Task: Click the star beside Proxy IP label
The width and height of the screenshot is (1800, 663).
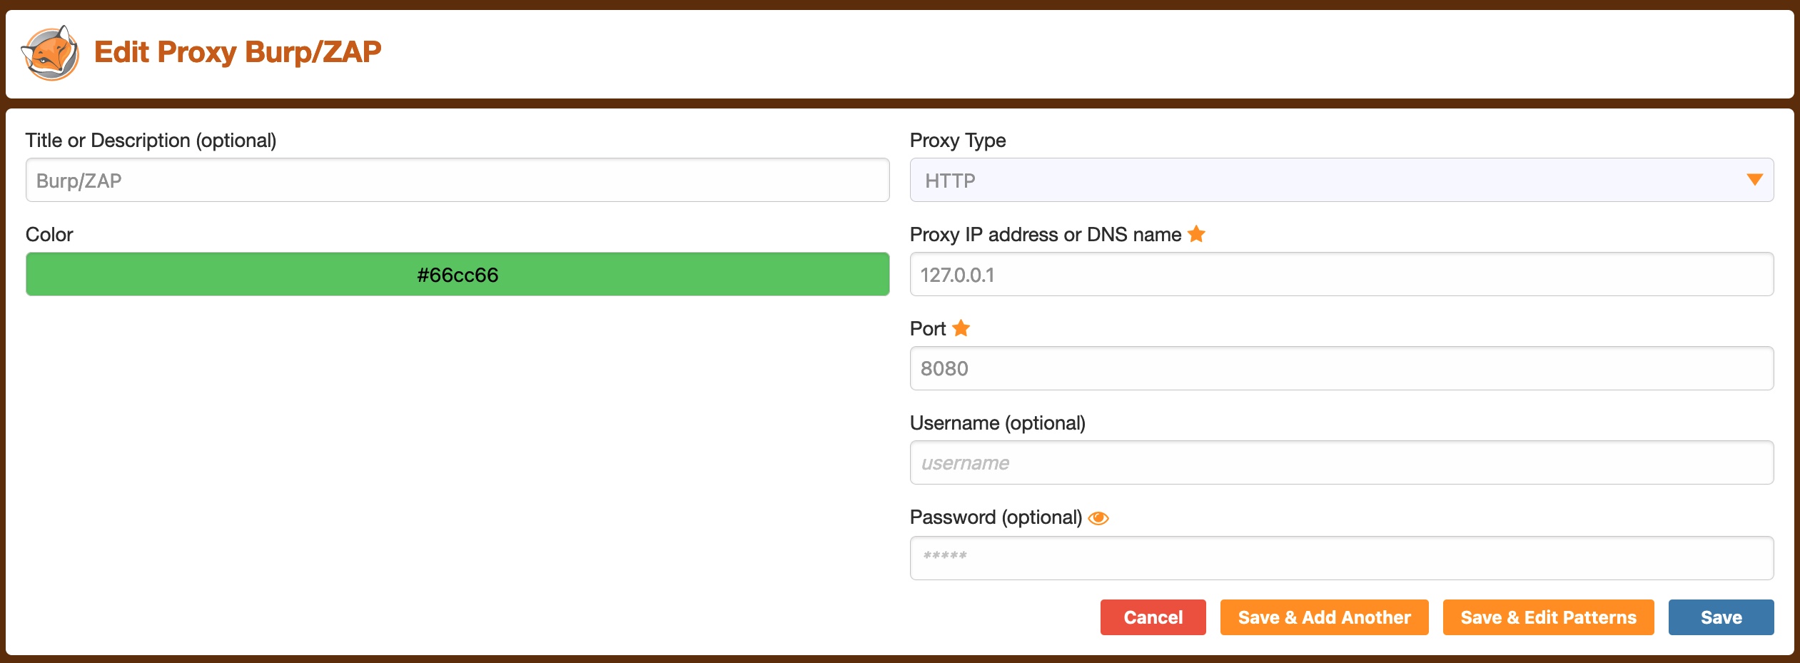Action: [1197, 234]
